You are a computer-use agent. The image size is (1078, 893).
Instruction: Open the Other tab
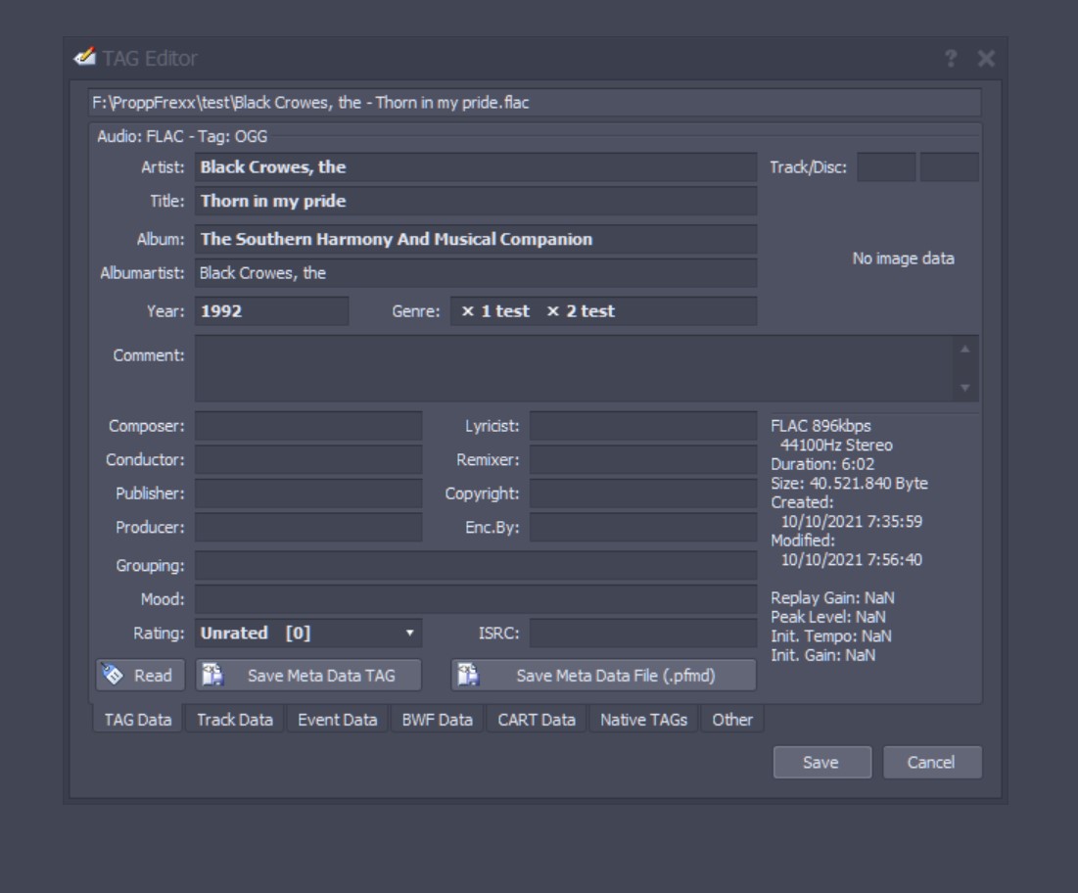point(732,719)
